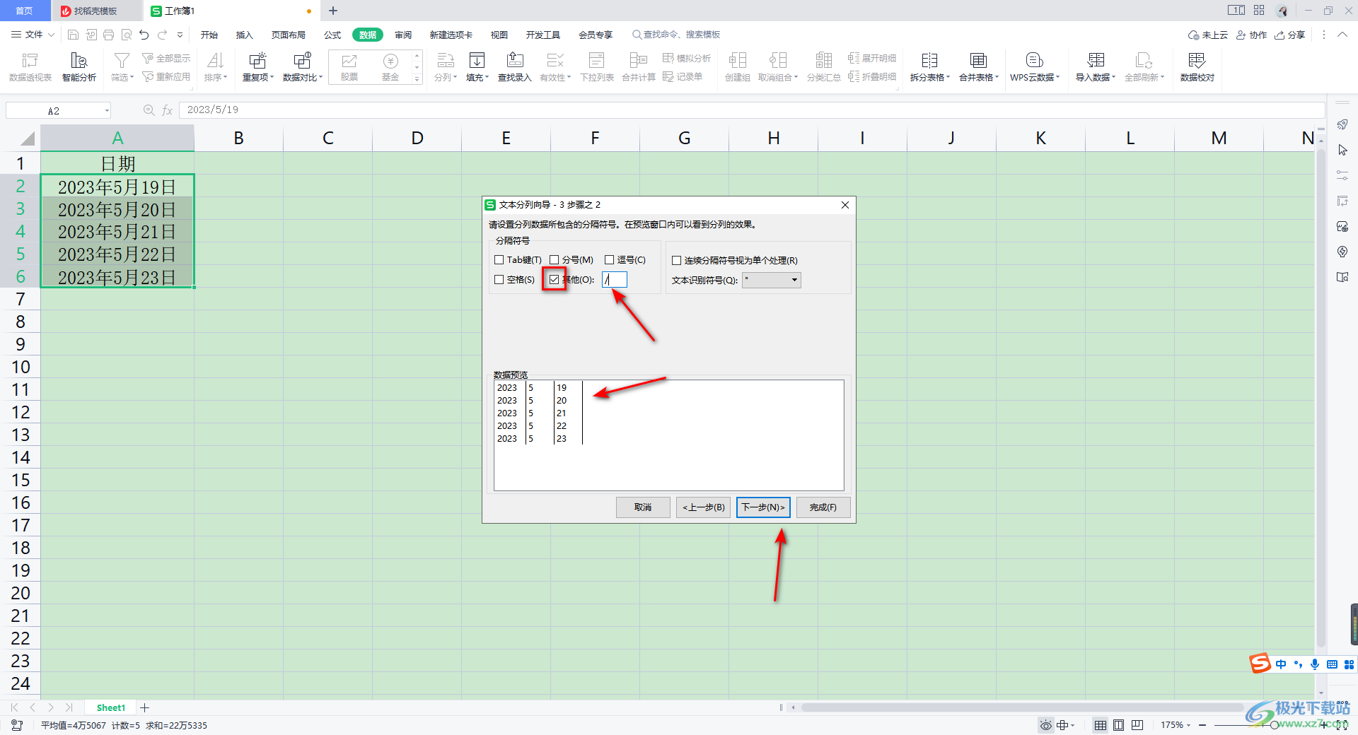The image size is (1358, 735).
Task: Check the Tab键(T) delimiter checkbox
Action: coord(499,260)
